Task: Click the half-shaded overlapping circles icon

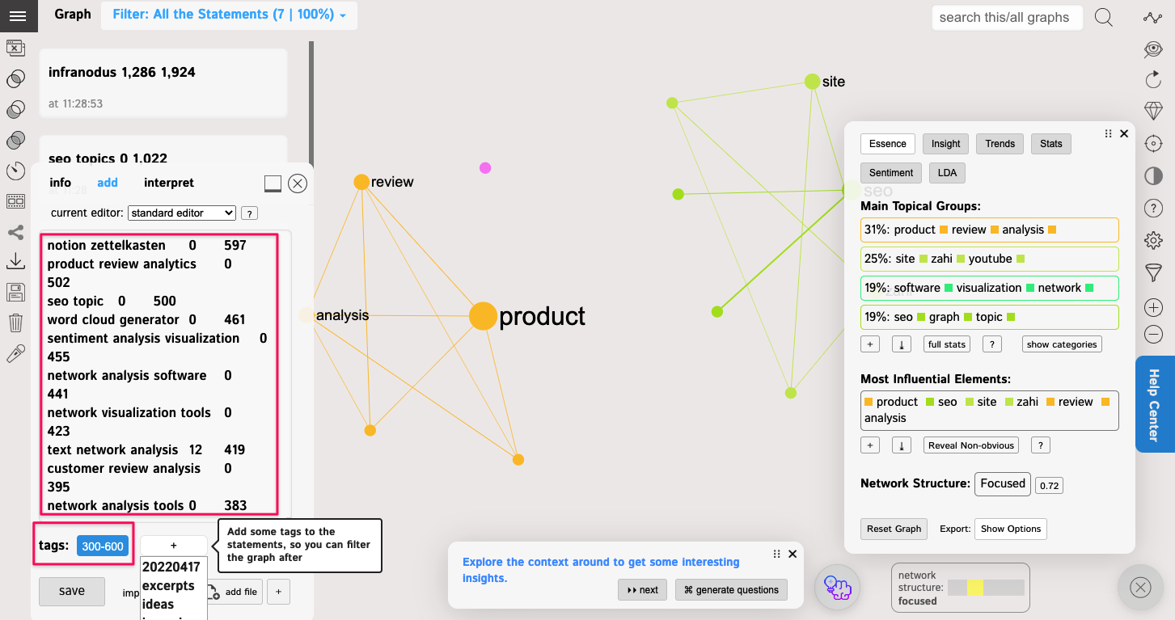Action: 15,109
